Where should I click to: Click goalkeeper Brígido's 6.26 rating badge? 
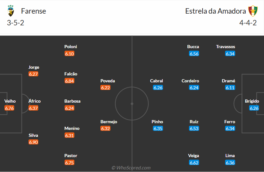(x=254, y=108)
